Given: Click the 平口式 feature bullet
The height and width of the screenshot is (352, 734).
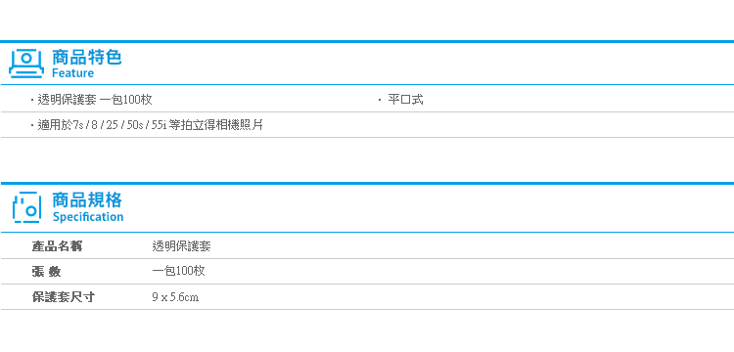Looking at the screenshot, I should pyautogui.click(x=405, y=100).
